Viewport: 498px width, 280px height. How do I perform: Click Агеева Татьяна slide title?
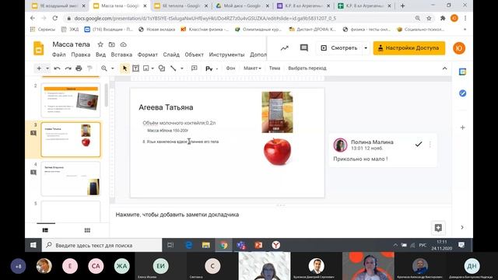(x=166, y=107)
